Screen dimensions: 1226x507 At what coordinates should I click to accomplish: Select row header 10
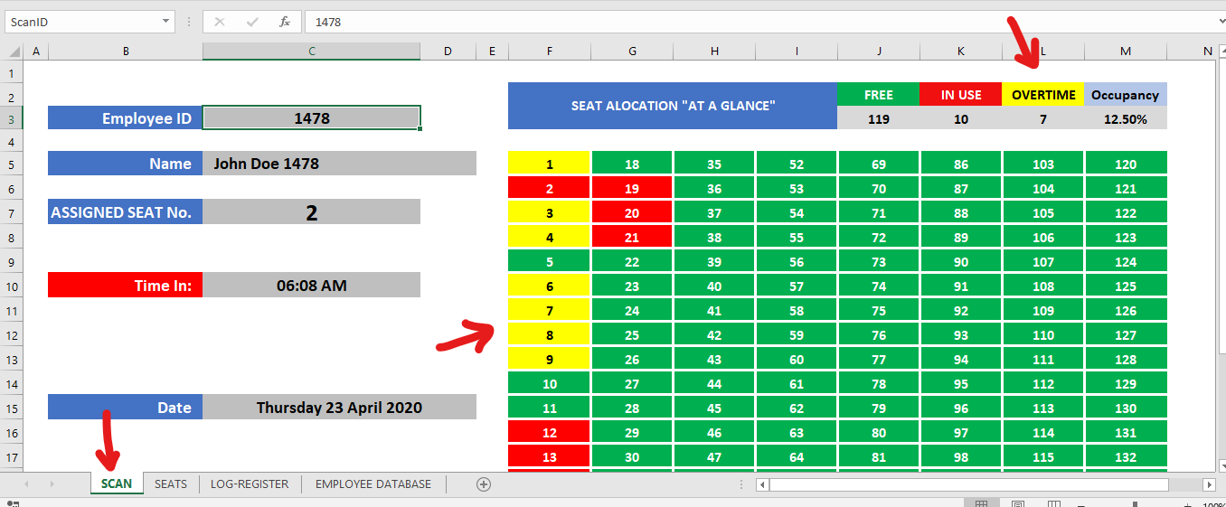point(13,286)
